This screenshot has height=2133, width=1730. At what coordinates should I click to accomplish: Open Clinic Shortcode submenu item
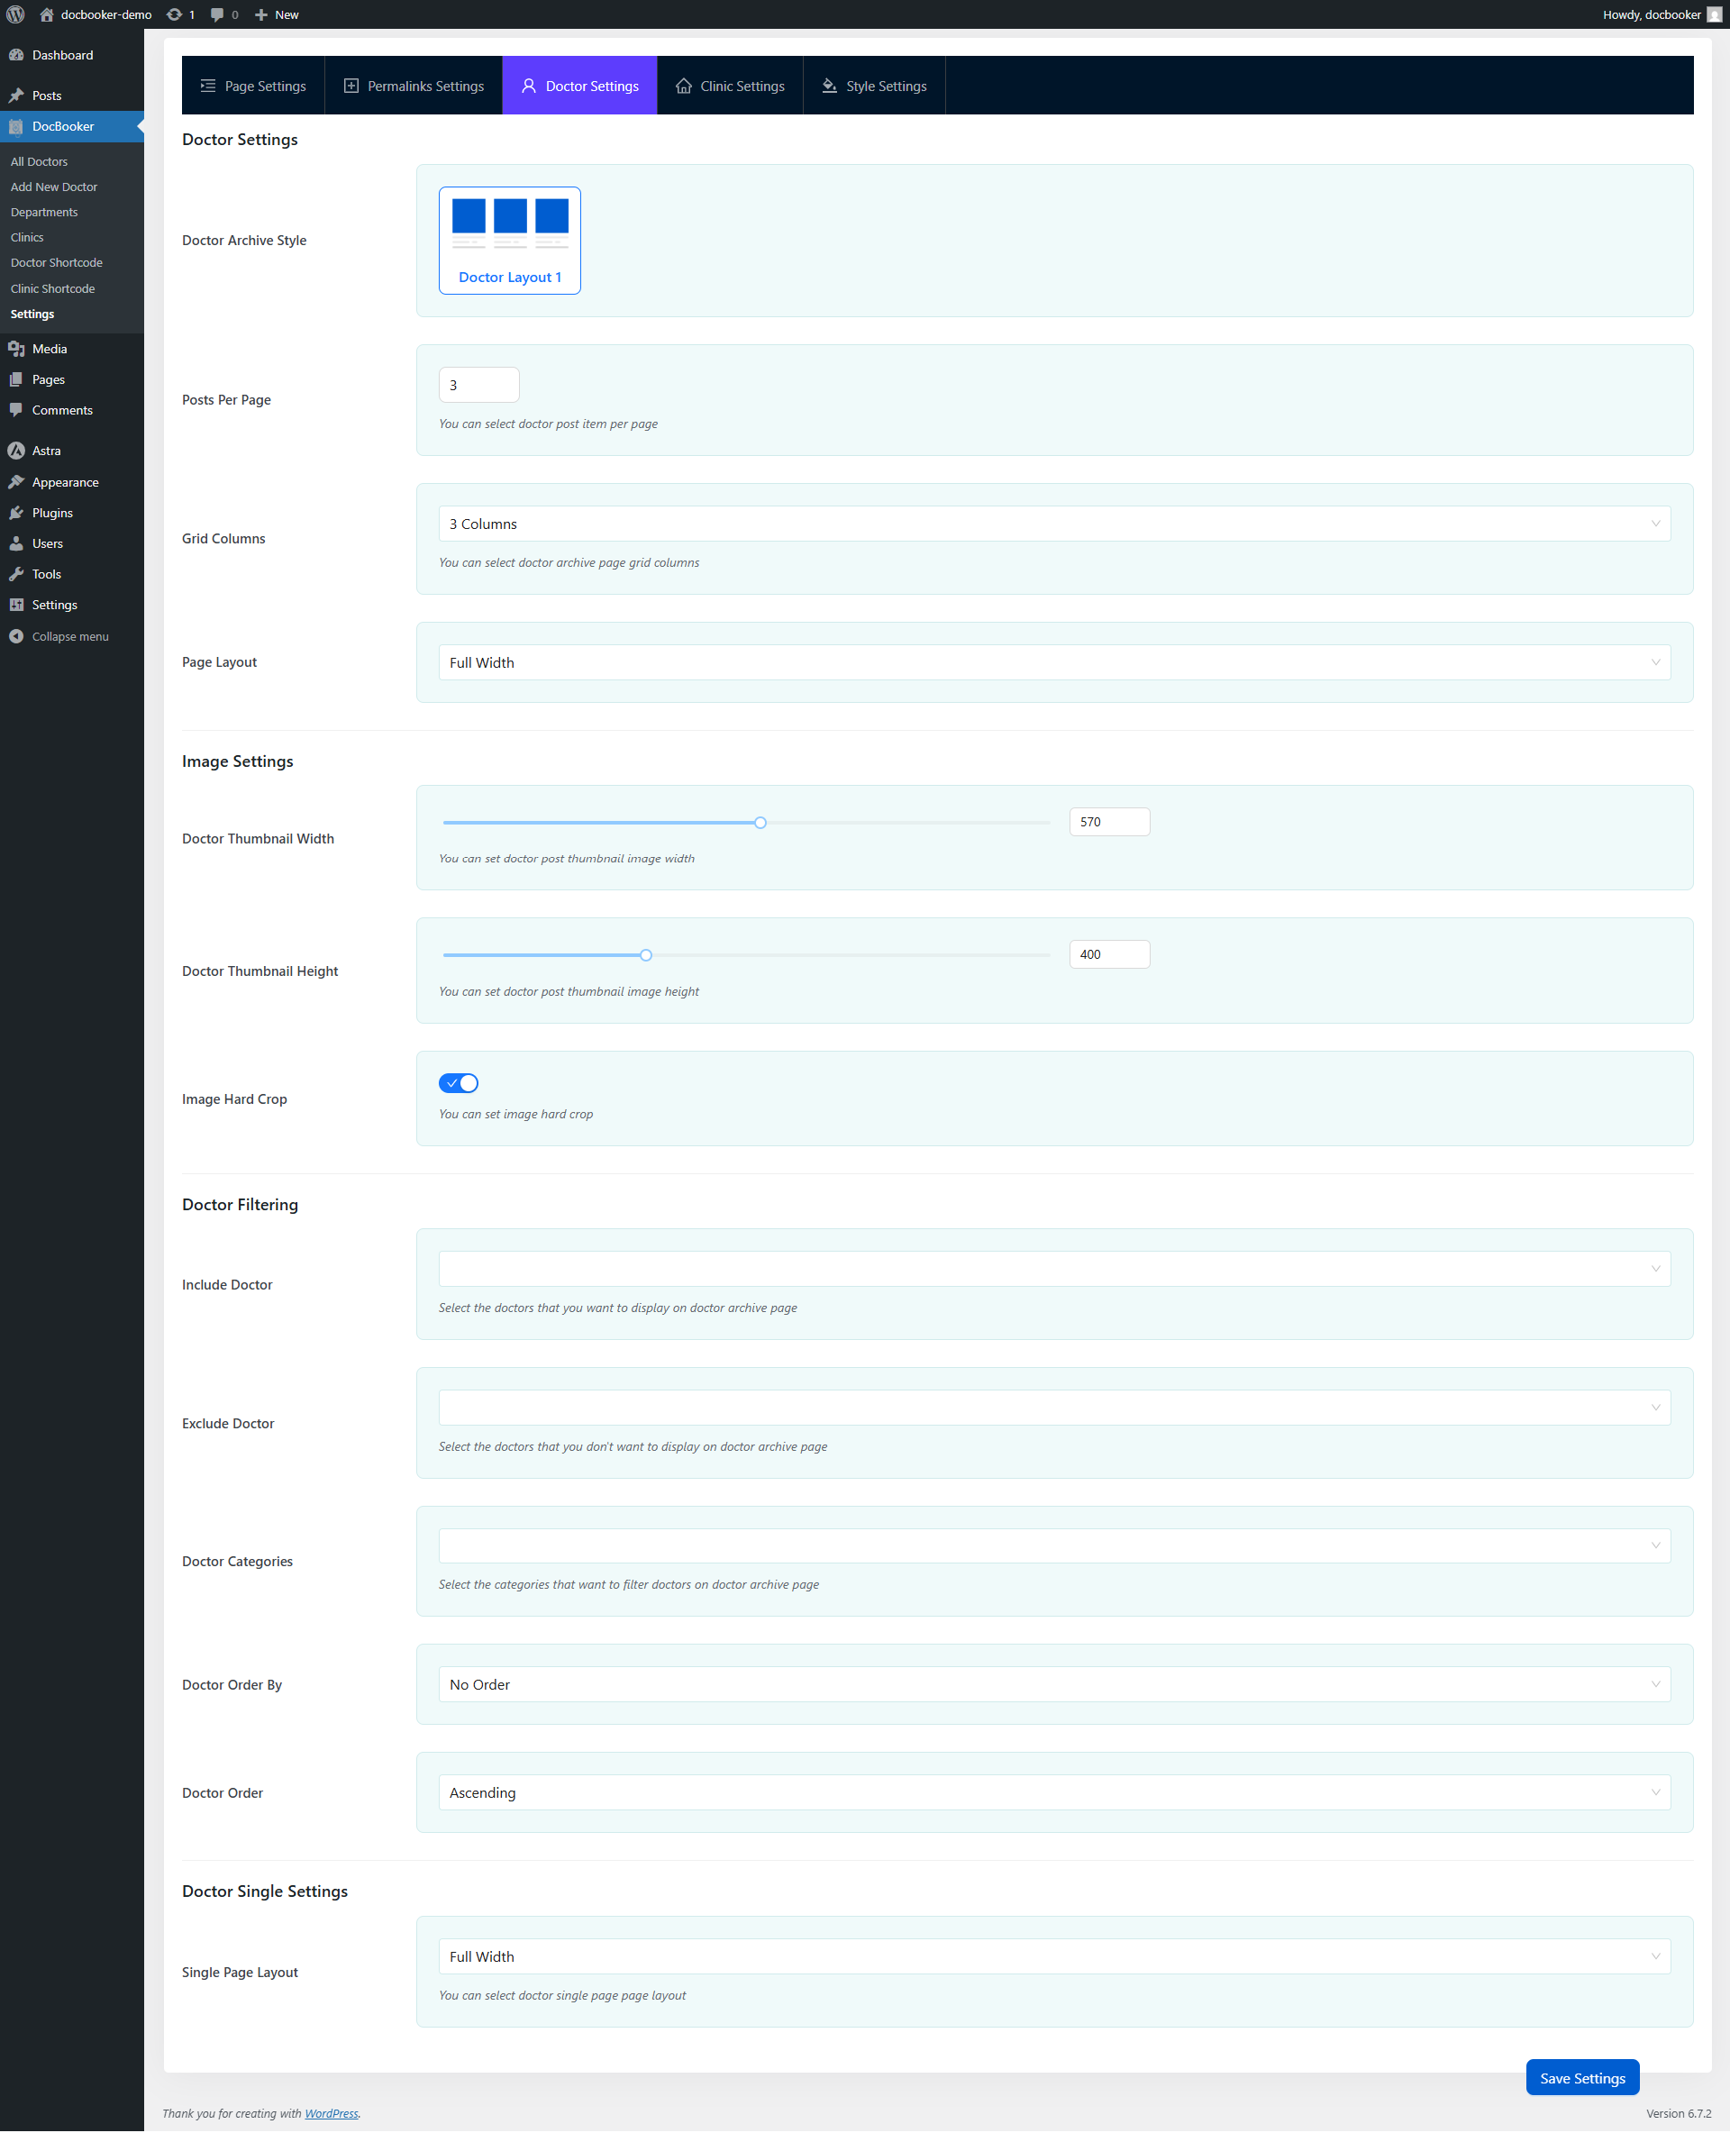tap(53, 289)
